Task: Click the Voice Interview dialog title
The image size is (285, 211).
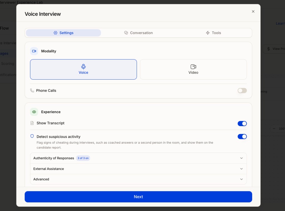Action: tap(43, 14)
